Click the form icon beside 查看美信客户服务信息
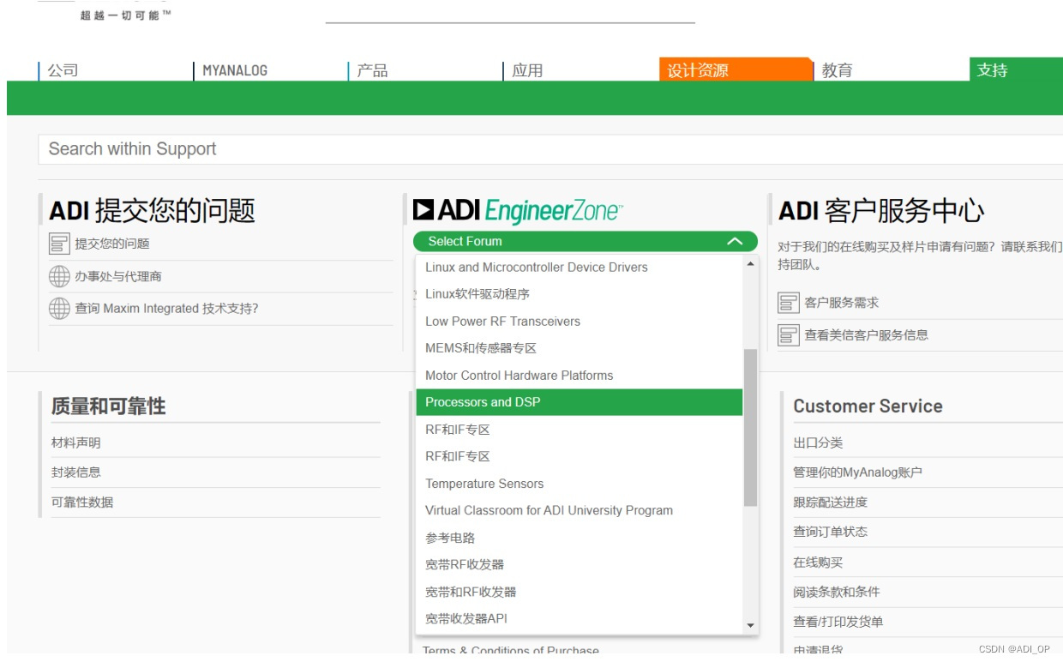1063x662 pixels. pos(789,334)
